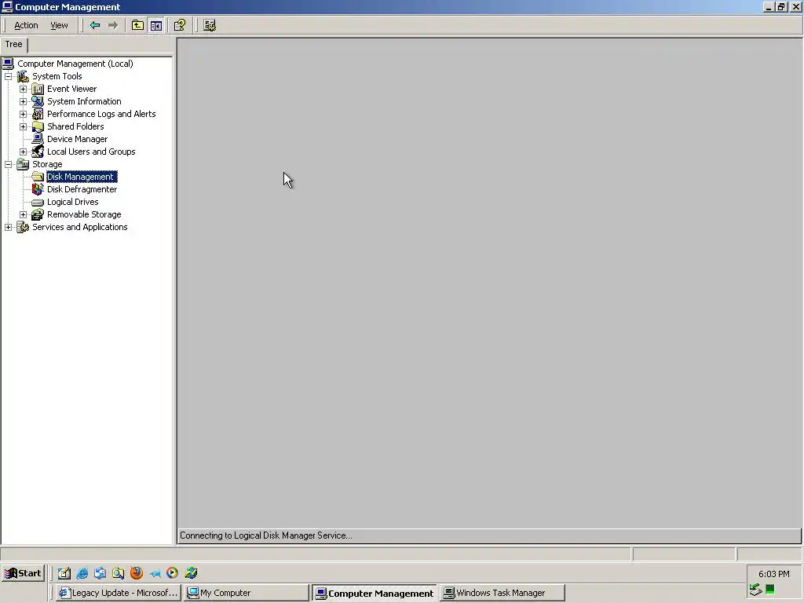This screenshot has height=603, width=804.
Task: Expand Local Users and Groups node
Action: pos(23,152)
